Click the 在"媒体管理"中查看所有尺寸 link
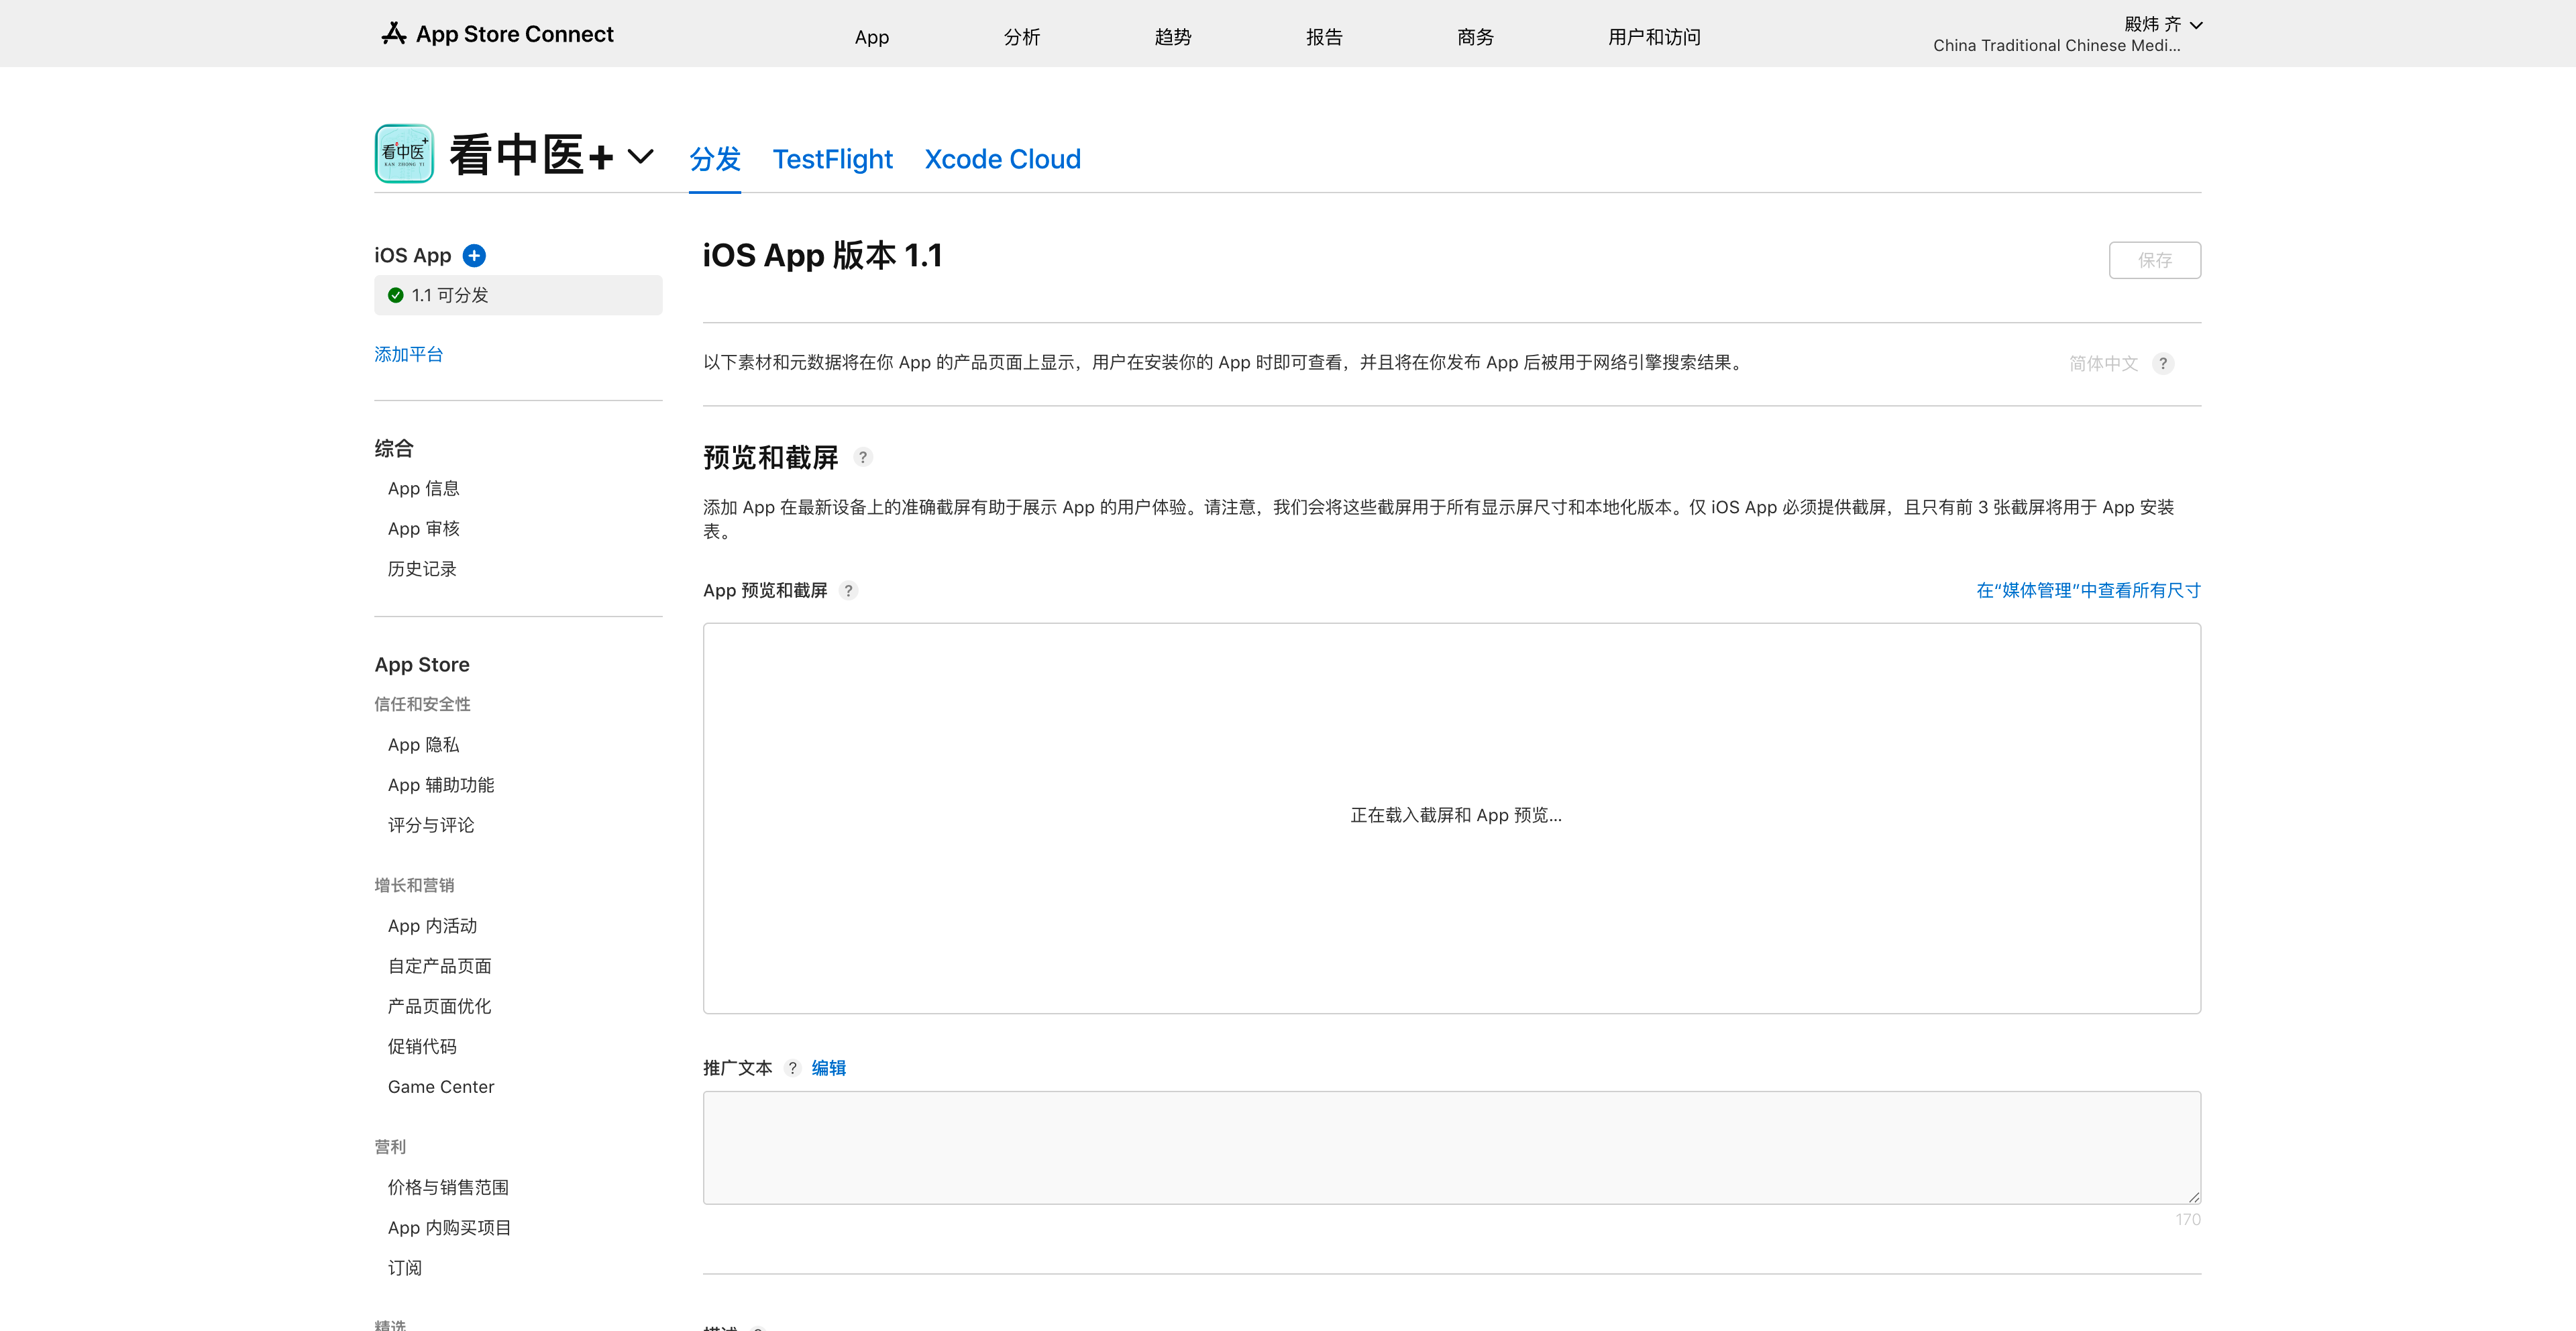The image size is (2576, 1331). [2088, 591]
